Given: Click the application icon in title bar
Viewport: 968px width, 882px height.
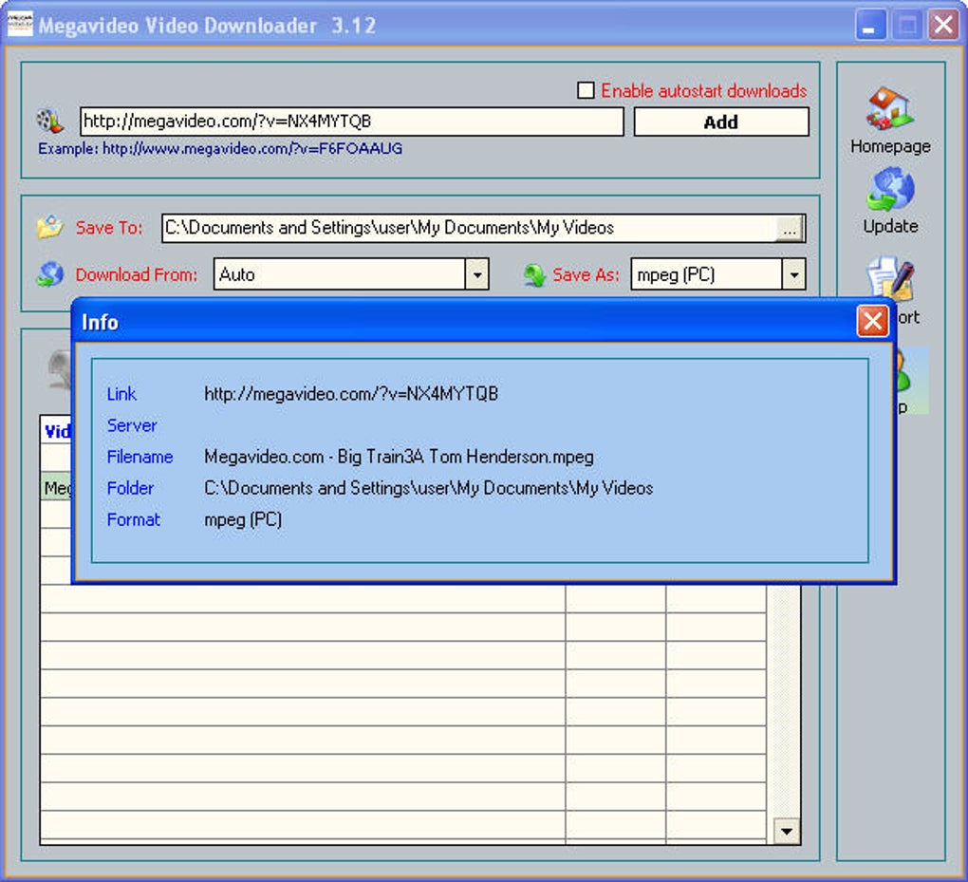Looking at the screenshot, I should coord(20,25).
